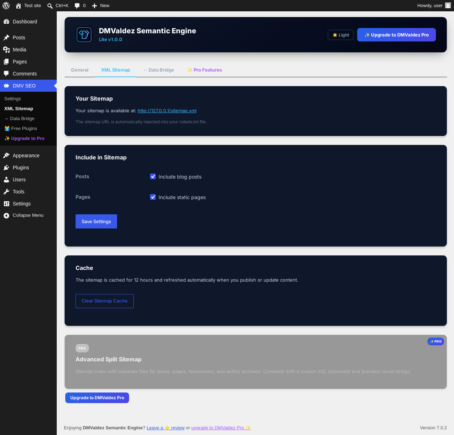Image resolution: width=454 pixels, height=435 pixels.
Task: Click the Save Settings button
Action: point(96,221)
